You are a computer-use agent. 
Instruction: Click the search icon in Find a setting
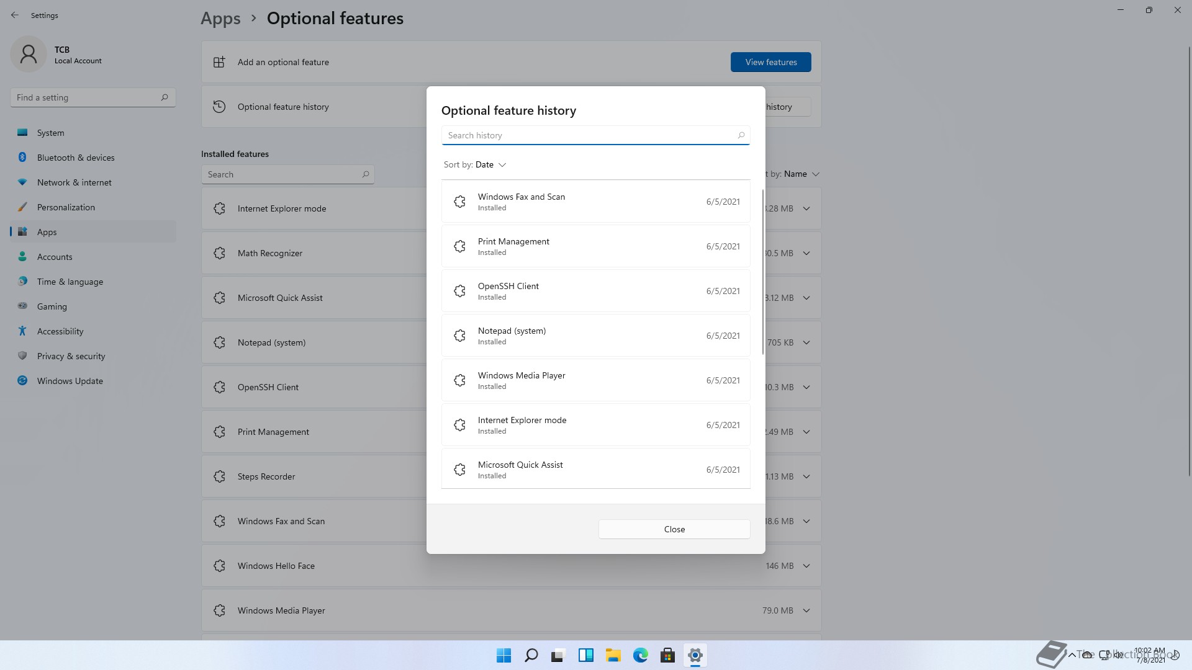point(165,97)
